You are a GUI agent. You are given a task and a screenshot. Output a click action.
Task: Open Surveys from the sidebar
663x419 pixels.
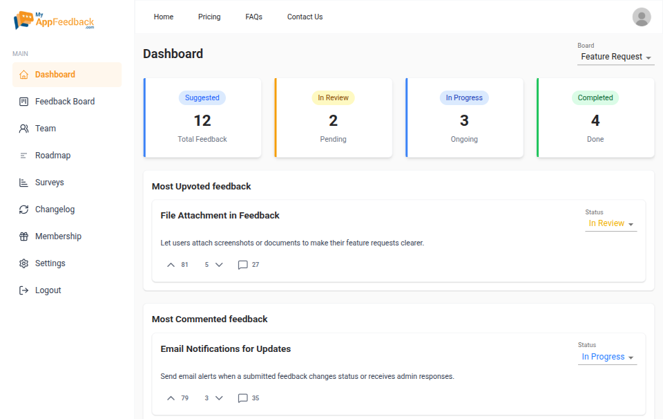coord(50,182)
